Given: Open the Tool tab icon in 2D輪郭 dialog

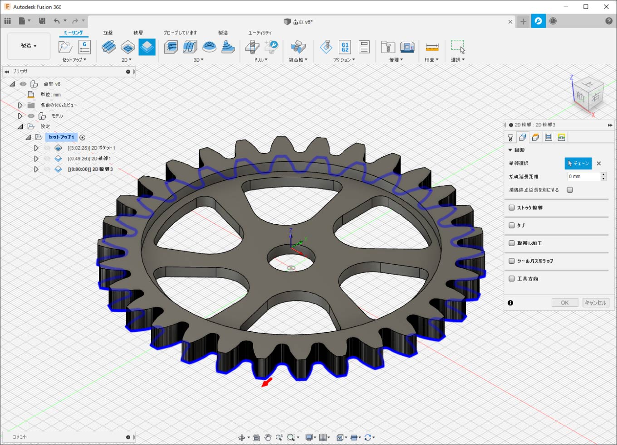Looking at the screenshot, I should [x=510, y=137].
